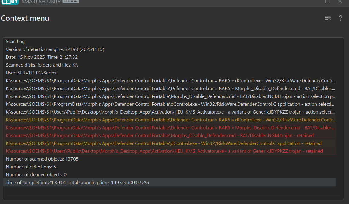Select the Scan Log title line
Screen dimensions: 349x204
pyautogui.click(x=15, y=42)
